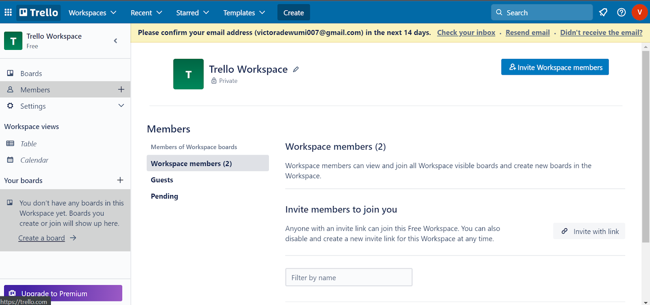Expand the Settings chevron in sidebar
The height and width of the screenshot is (305, 650).
(121, 106)
